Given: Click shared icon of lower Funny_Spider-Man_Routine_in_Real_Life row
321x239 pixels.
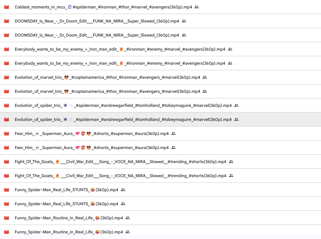Looking at the screenshot, I should [x=127, y=232].
